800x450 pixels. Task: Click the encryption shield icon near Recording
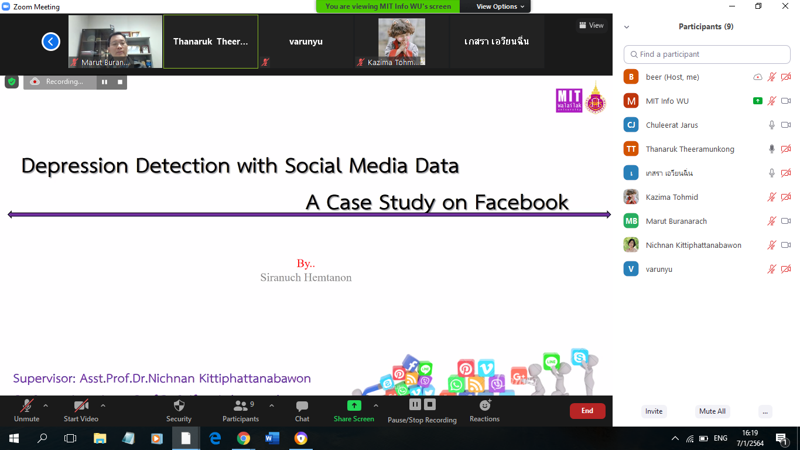pyautogui.click(x=12, y=81)
